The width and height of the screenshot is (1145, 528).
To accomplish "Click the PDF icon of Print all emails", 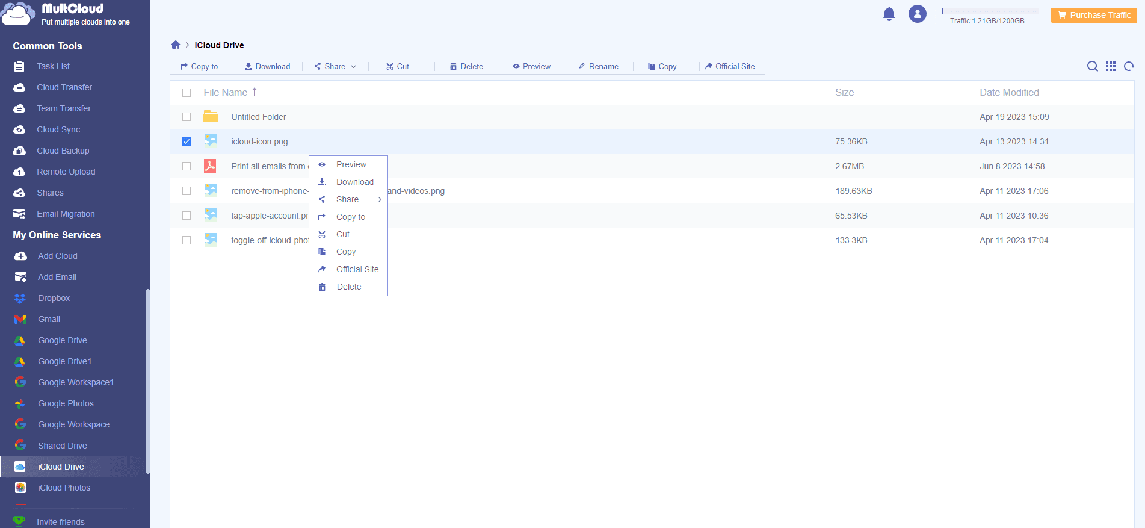I will 210,166.
